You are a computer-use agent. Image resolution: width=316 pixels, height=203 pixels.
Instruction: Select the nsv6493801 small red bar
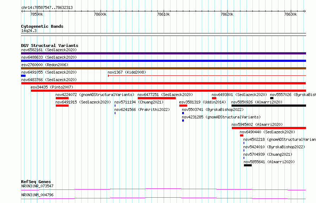[x=214, y=98]
